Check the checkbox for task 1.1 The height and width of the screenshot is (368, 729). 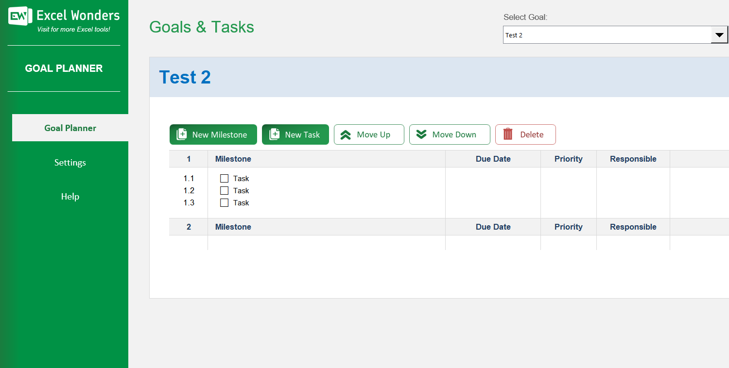(224, 178)
